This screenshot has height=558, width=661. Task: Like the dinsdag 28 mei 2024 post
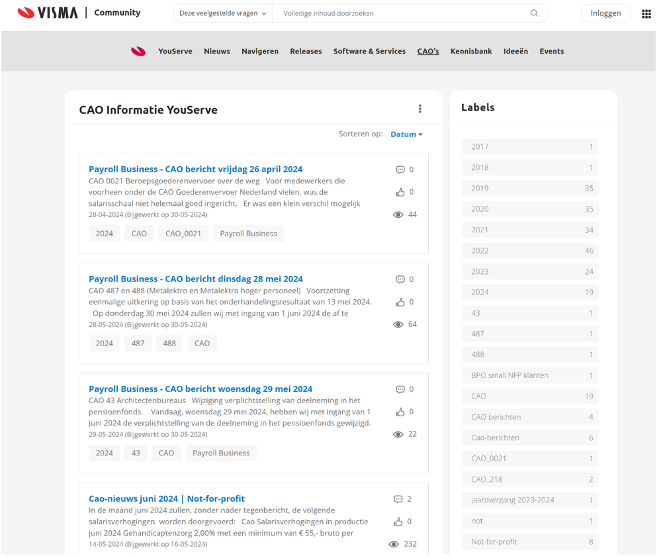400,302
